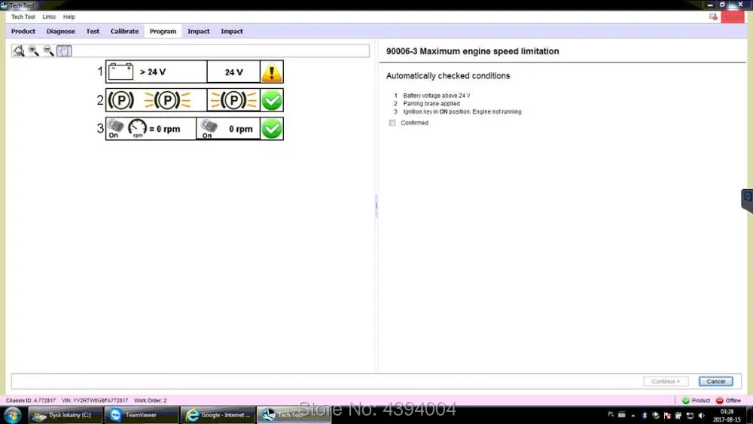This screenshot has height=424, width=753.
Task: Tick the Confirmed checkbox
Action: pyautogui.click(x=392, y=123)
